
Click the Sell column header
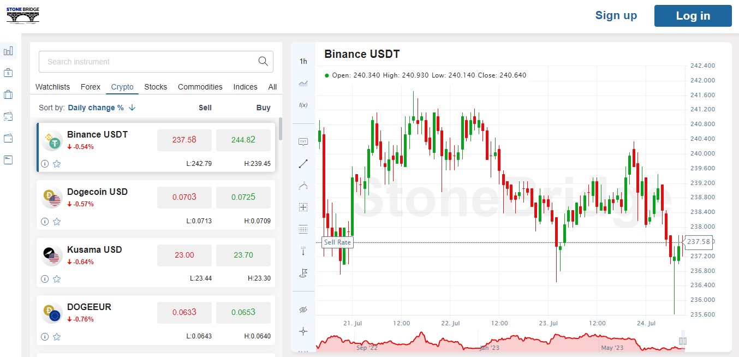[205, 108]
